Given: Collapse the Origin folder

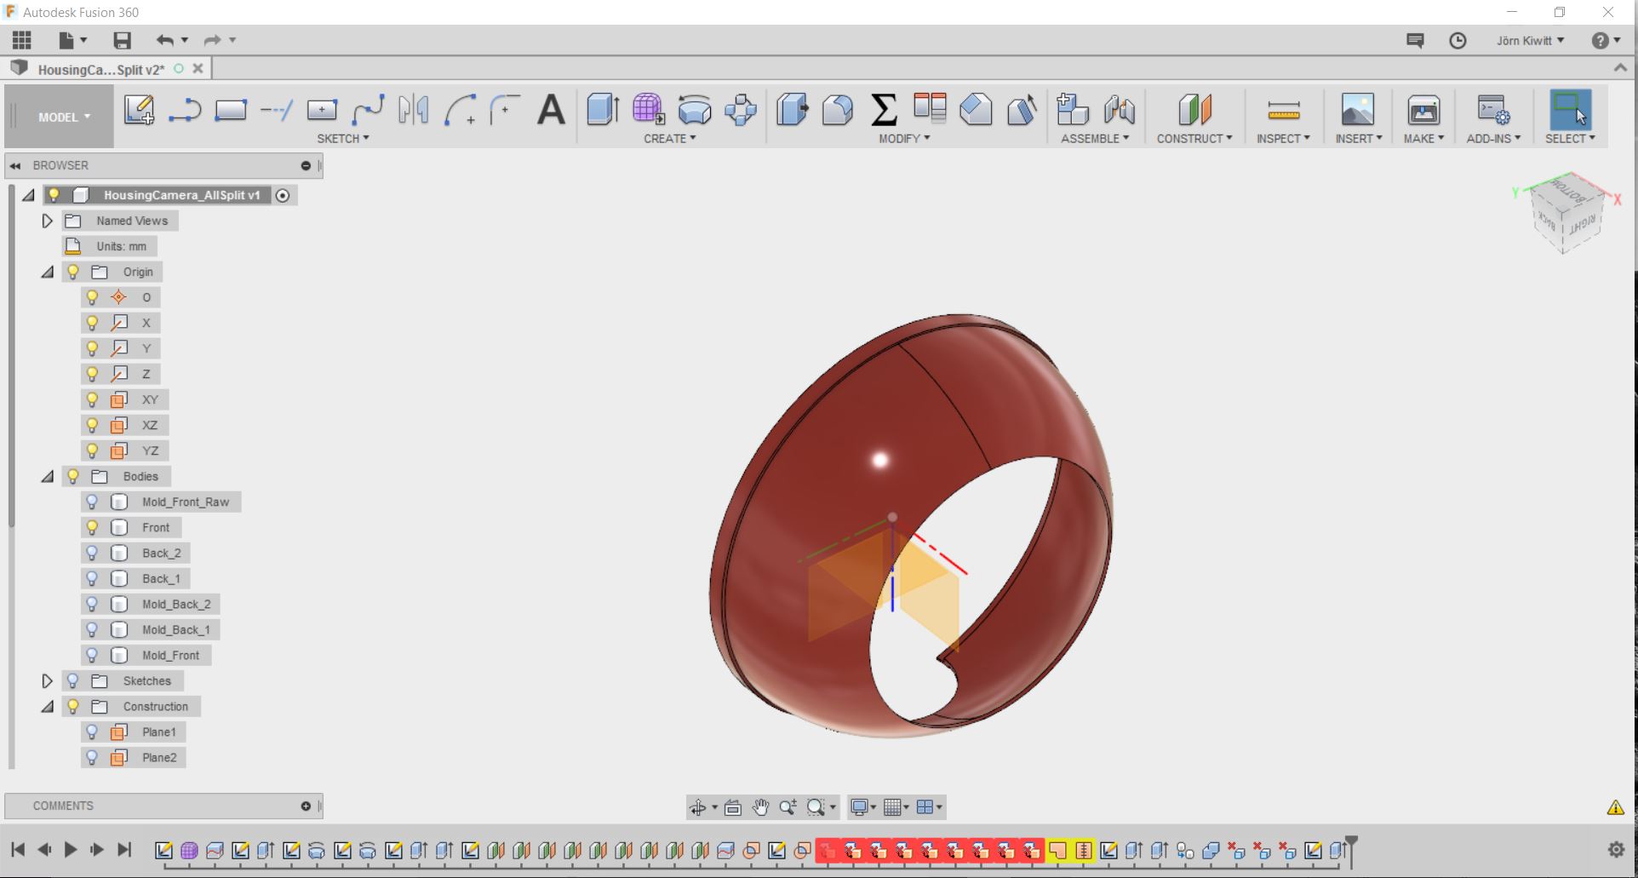Looking at the screenshot, I should click(48, 272).
